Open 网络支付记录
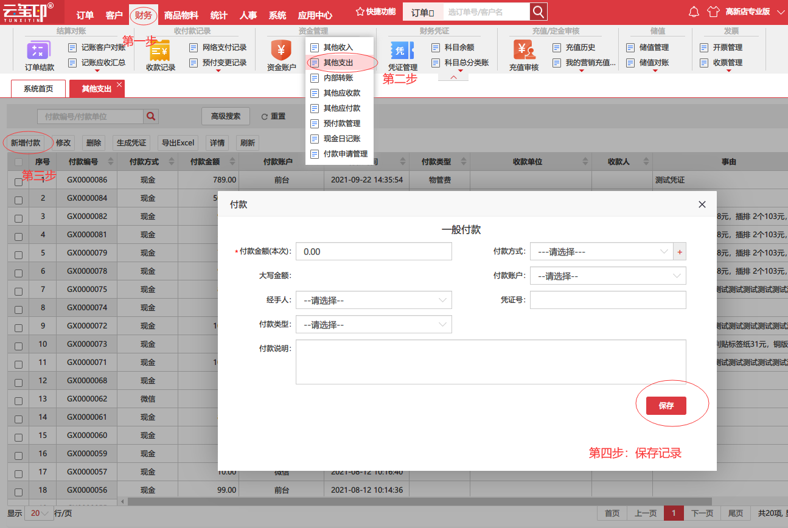Image resolution: width=788 pixels, height=528 pixels. pos(218,47)
